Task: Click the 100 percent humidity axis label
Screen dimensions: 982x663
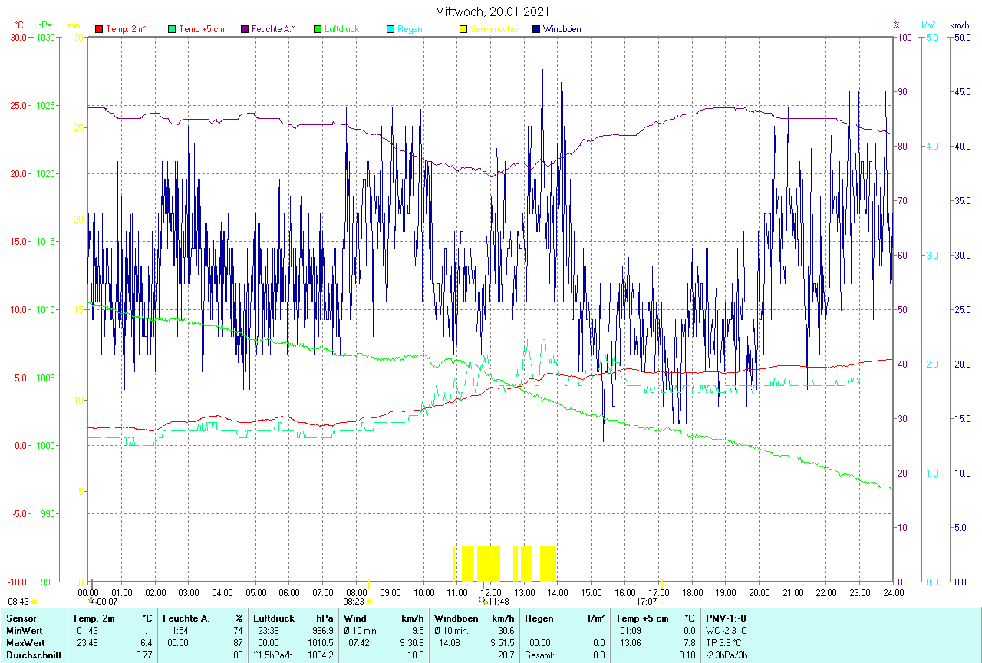Action: pyautogui.click(x=903, y=38)
